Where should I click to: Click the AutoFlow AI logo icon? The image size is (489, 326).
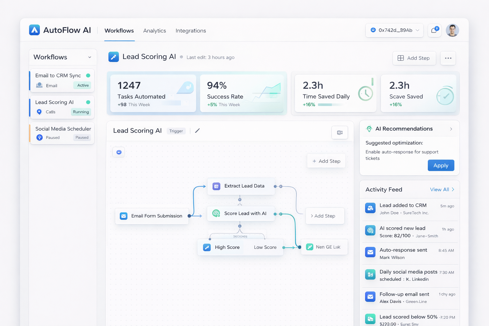pos(34,30)
